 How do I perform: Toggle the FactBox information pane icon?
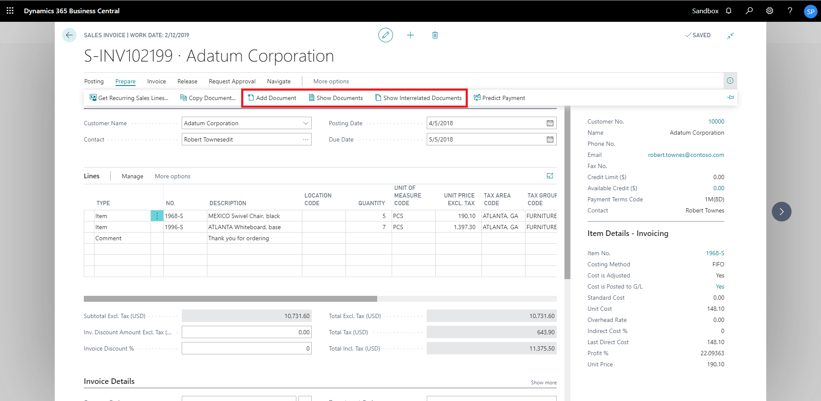coord(730,81)
